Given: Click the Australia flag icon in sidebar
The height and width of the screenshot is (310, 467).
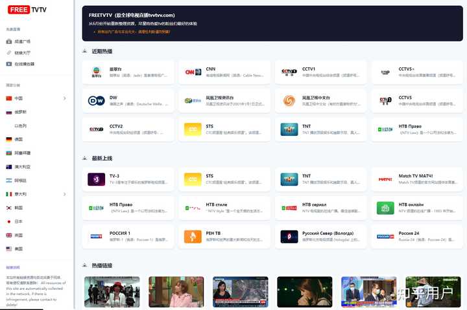Looking at the screenshot, I should tap(9, 167).
